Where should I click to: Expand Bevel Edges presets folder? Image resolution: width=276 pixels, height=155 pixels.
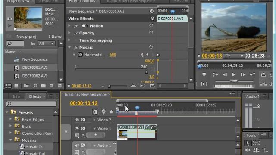10,119
